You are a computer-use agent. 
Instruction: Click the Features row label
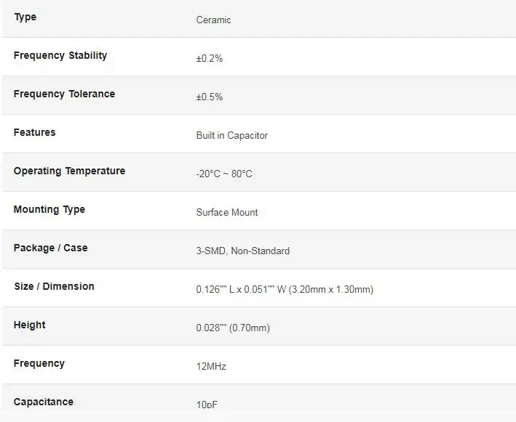34,133
